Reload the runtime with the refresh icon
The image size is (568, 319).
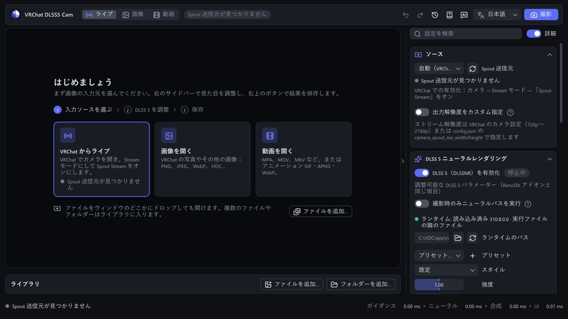[x=473, y=238]
